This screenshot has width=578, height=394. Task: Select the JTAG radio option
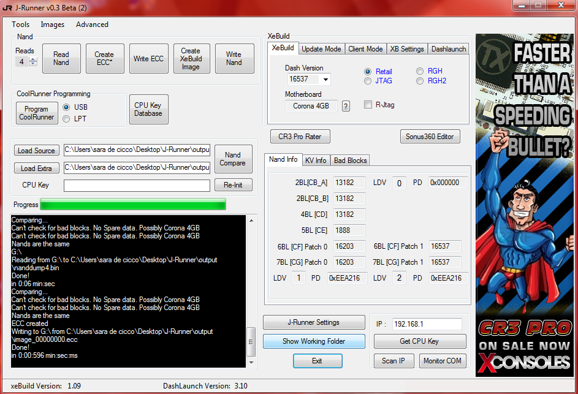[368, 81]
